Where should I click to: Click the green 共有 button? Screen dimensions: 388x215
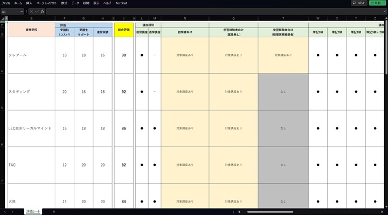[x=377, y=3]
